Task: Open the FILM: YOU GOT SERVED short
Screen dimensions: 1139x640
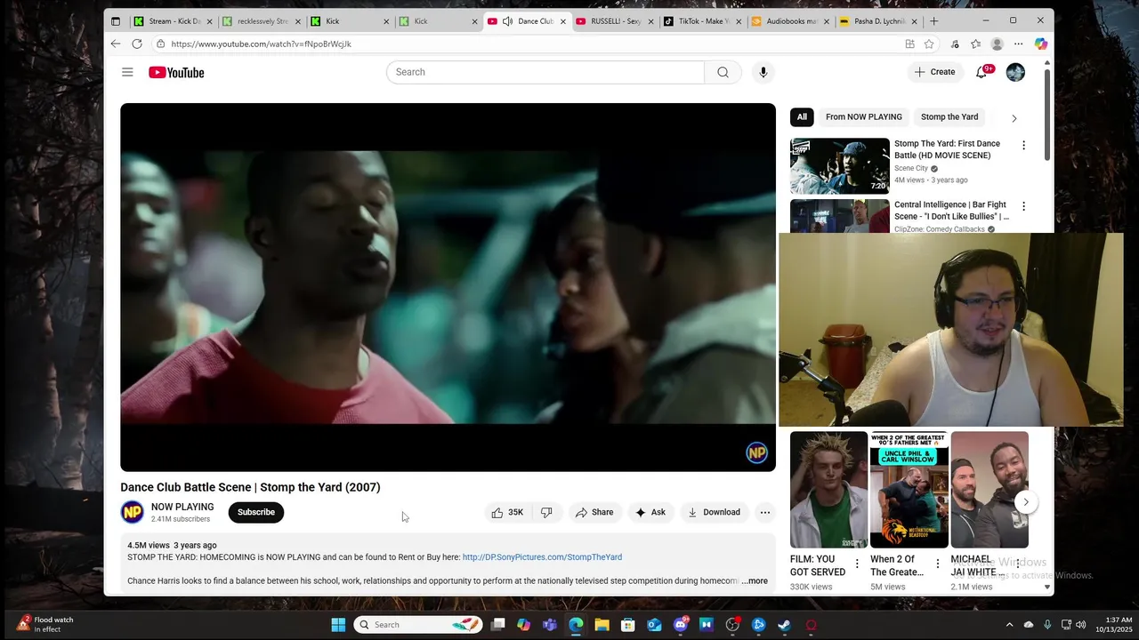Action: click(828, 490)
